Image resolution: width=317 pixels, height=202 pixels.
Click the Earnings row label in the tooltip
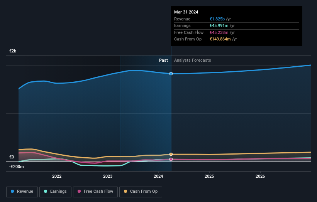[x=182, y=25]
